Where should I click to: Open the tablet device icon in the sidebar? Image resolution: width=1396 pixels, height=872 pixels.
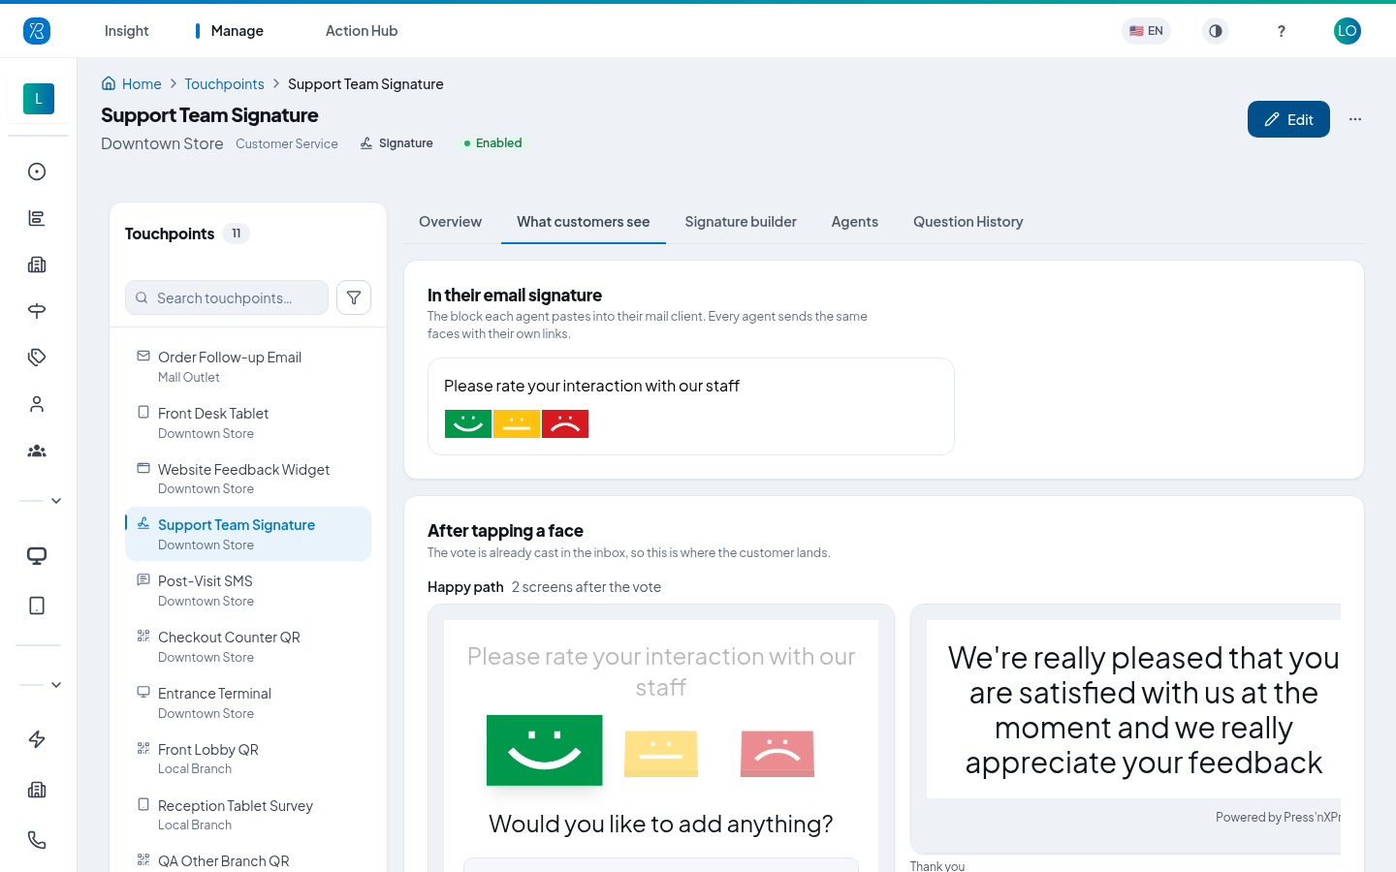click(37, 606)
